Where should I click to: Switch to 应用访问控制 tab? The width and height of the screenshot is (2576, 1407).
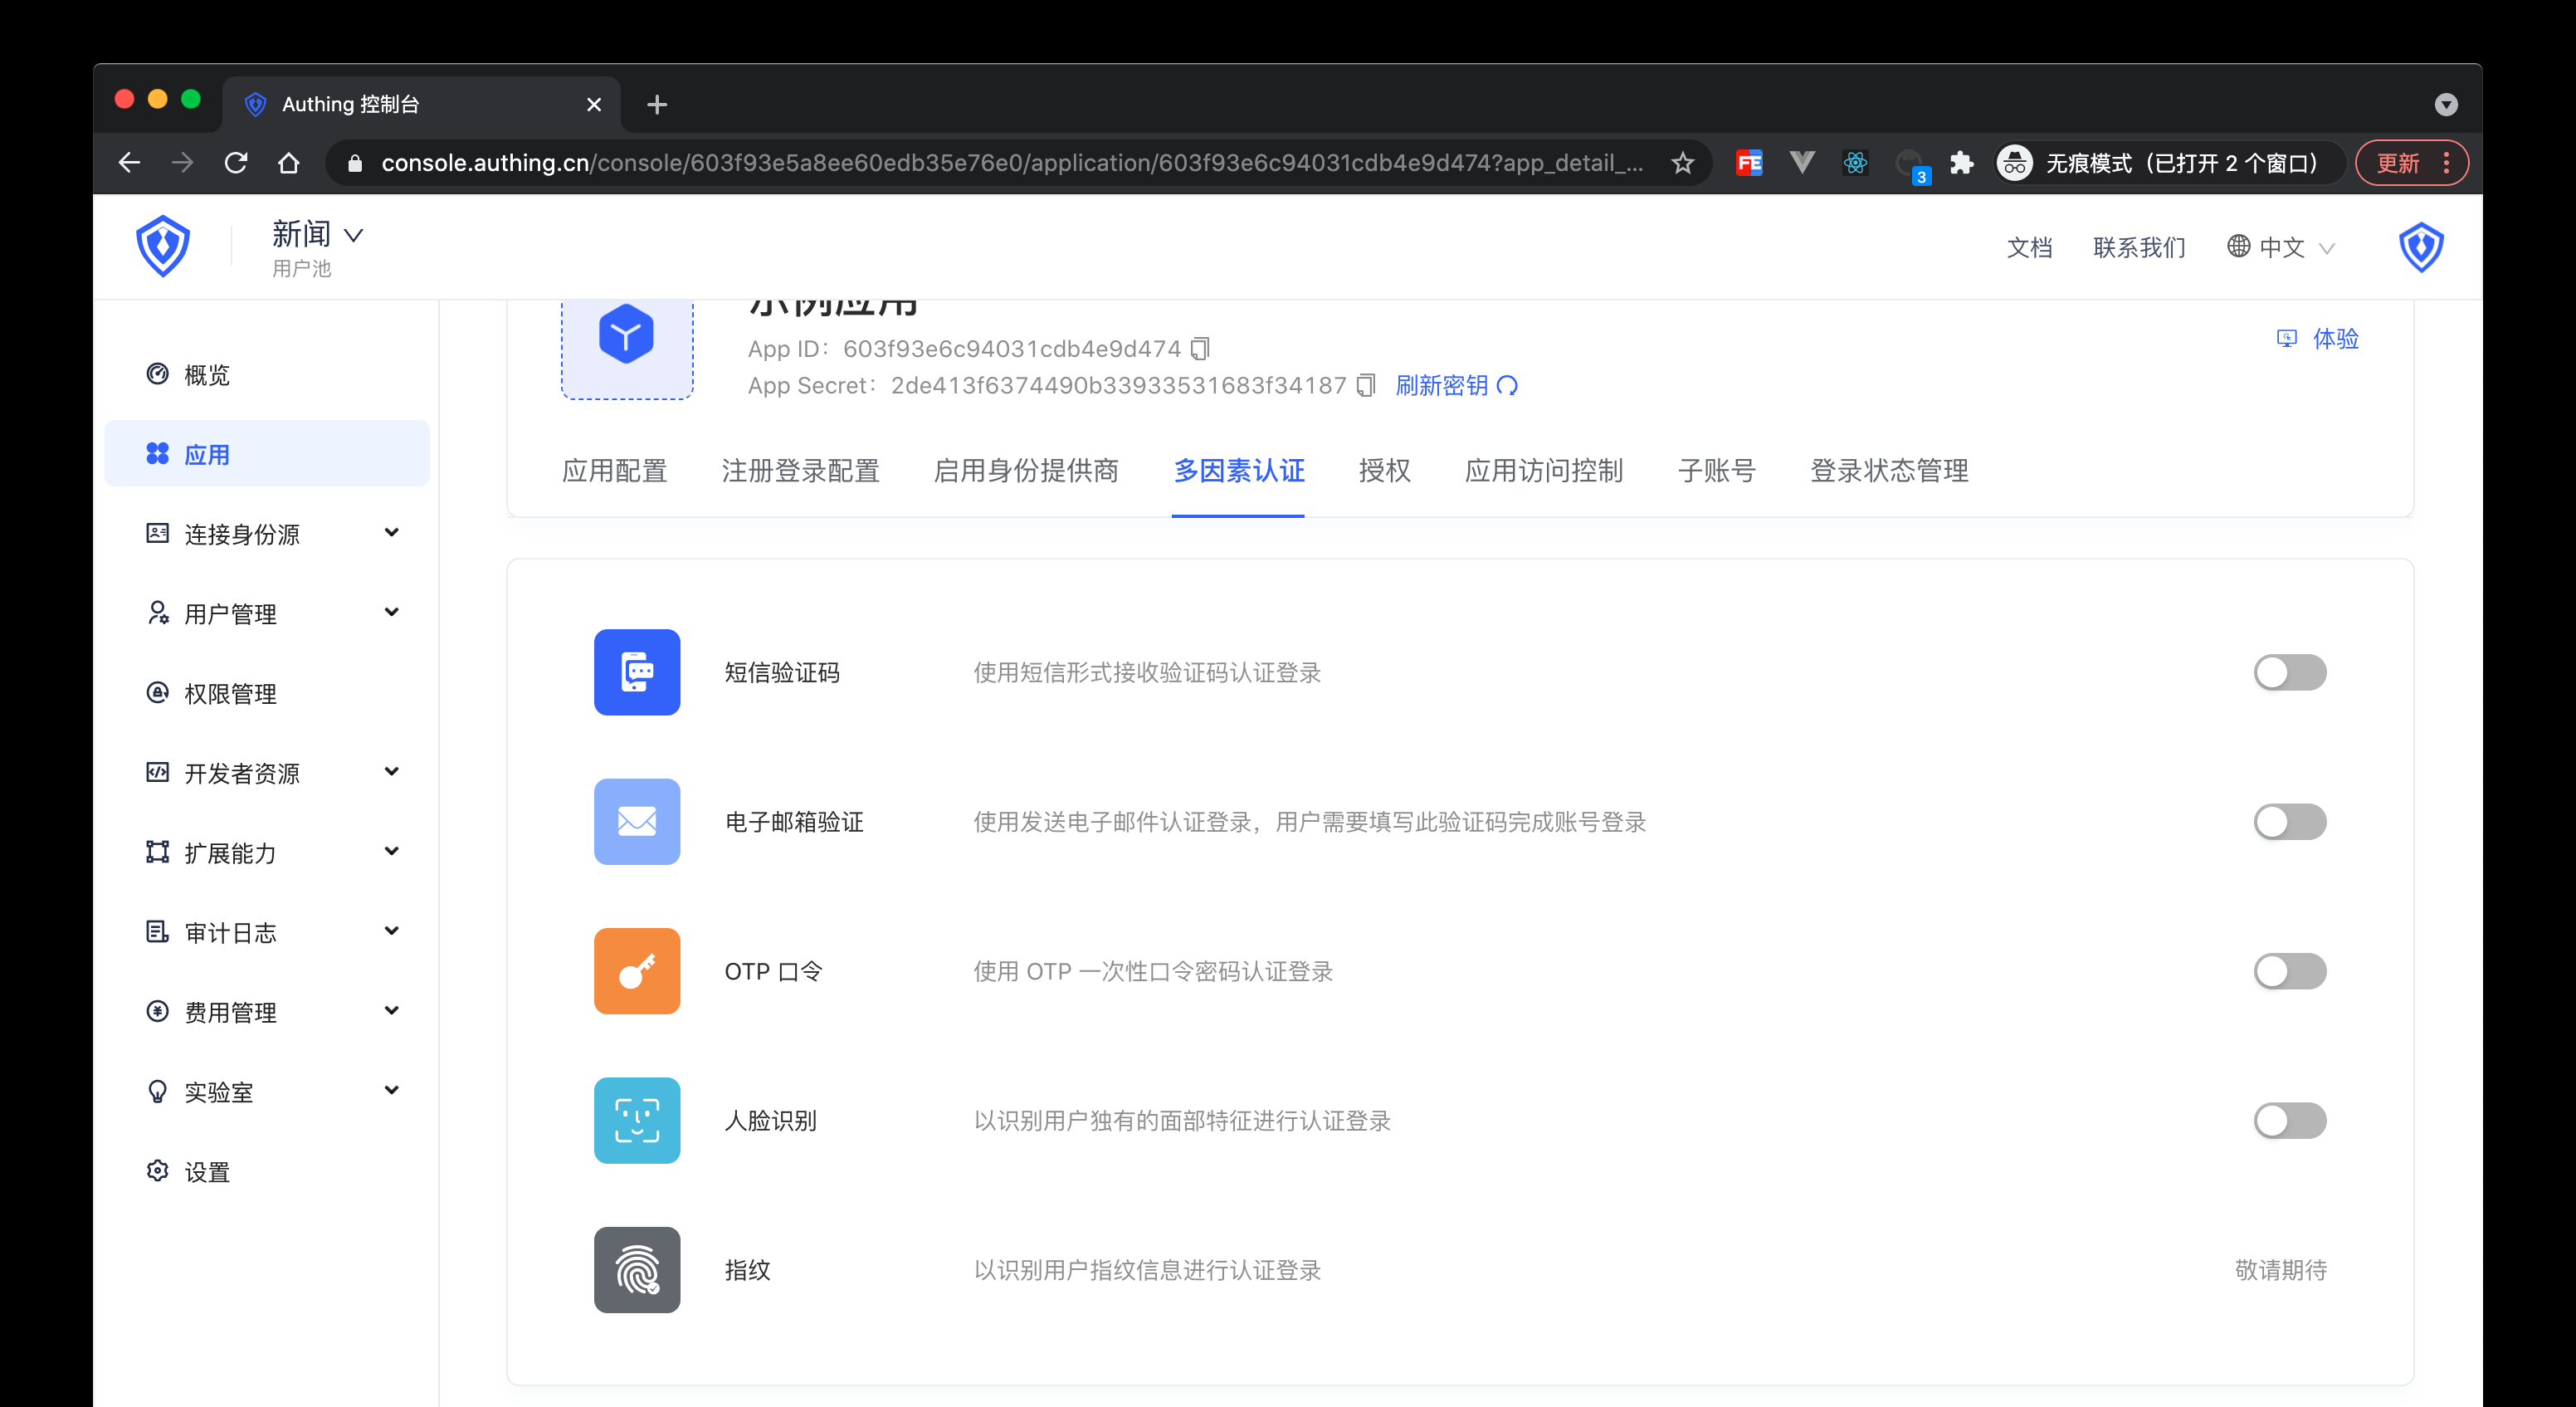click(x=1544, y=470)
